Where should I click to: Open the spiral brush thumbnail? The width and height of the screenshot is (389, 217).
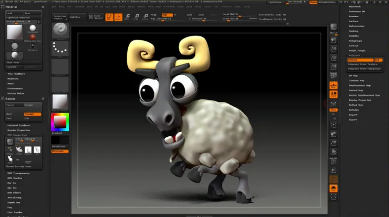point(60,31)
